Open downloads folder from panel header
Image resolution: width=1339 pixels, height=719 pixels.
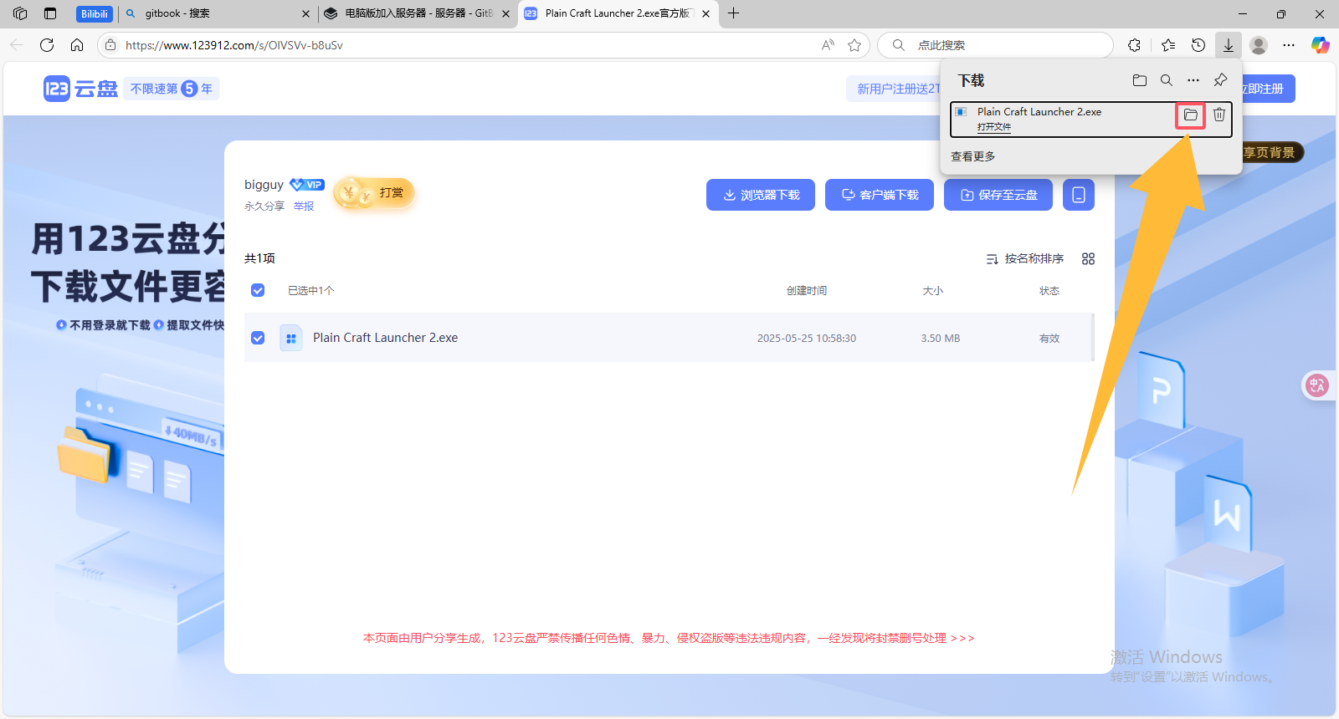click(x=1140, y=80)
